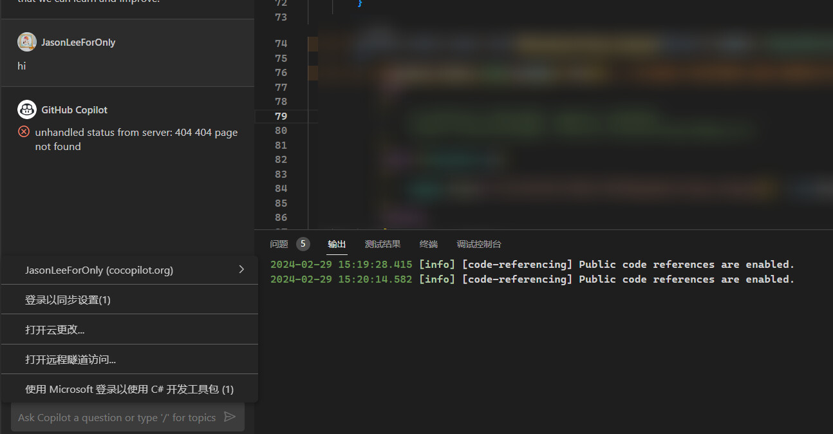Viewport: 833px width, 434px height.
Task: Choose 打开远程隧道访问... from the menu
Action: [129, 359]
